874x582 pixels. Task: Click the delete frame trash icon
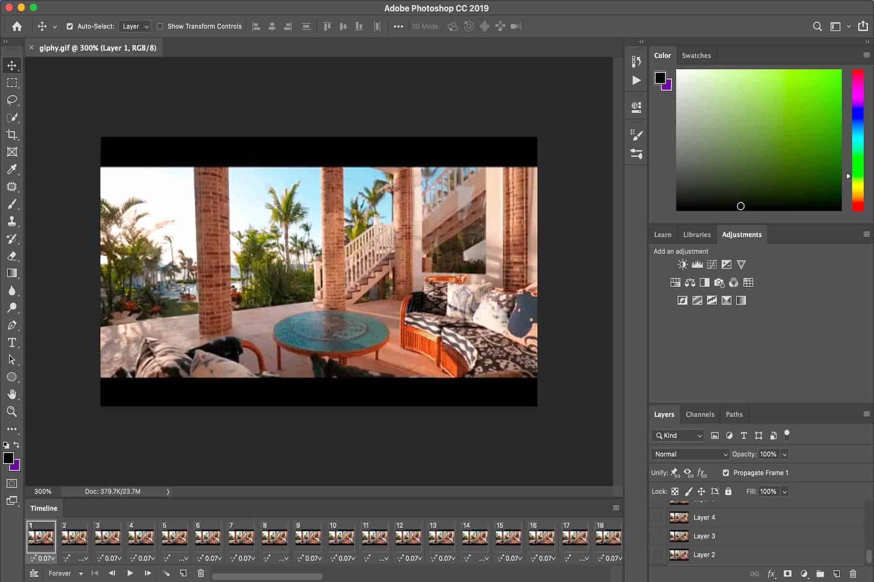(201, 573)
